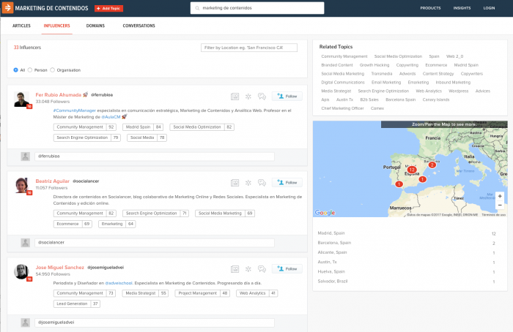
Task: Select the Organisation radio filter
Action: [x=52, y=70]
